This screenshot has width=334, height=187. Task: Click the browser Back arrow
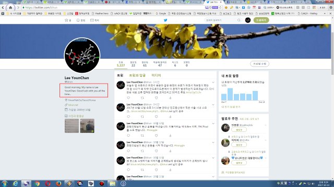coord(3,7)
